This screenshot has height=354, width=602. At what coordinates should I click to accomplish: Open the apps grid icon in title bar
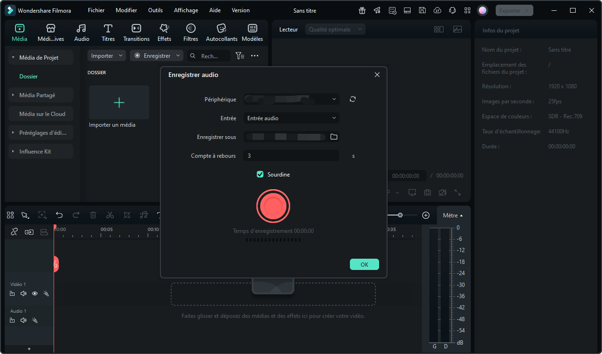pyautogui.click(x=467, y=10)
